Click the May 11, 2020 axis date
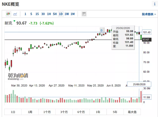The height and width of the screenshot is (117, 158). pos(76,85)
